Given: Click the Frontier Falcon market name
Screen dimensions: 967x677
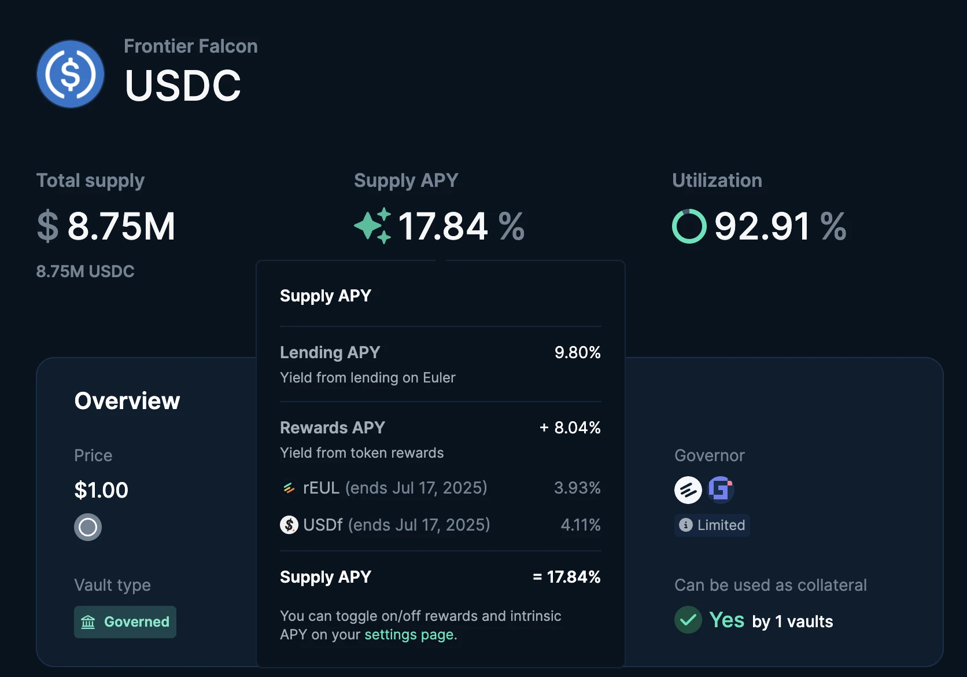Looking at the screenshot, I should coord(190,46).
